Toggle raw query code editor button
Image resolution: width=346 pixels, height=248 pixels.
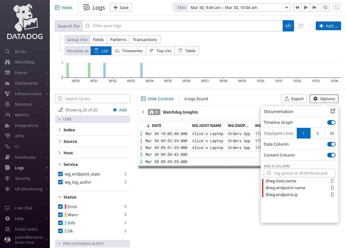pyautogui.click(x=288, y=26)
